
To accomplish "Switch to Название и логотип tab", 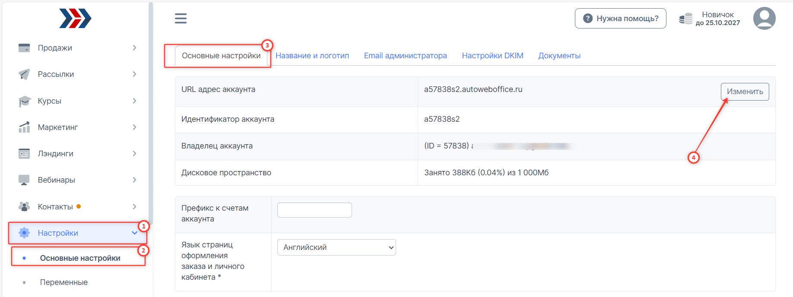I will click(312, 56).
